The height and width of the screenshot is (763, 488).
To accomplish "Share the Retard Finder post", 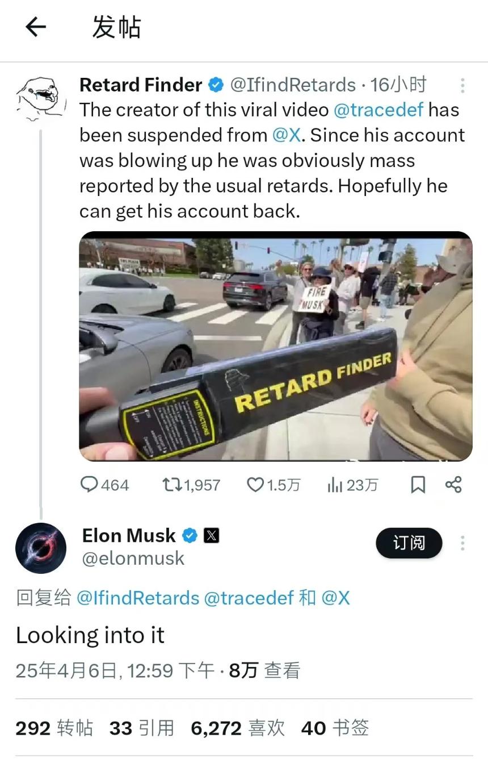I will point(453,485).
